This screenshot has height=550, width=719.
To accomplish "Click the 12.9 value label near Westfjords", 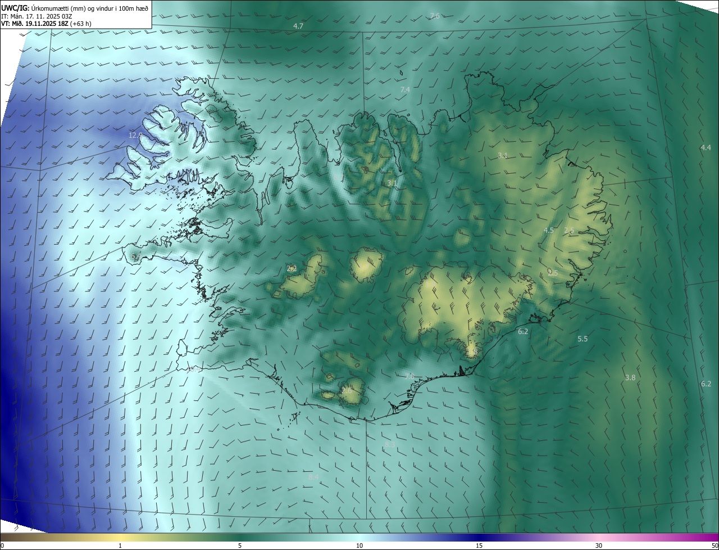I will (x=135, y=136).
